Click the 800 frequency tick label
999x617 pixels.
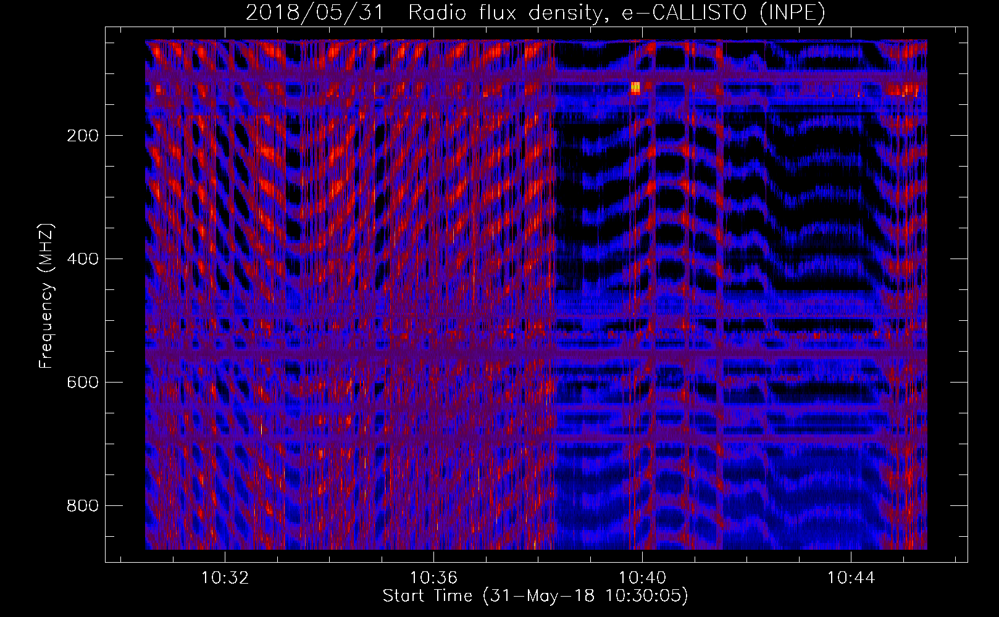(83, 506)
